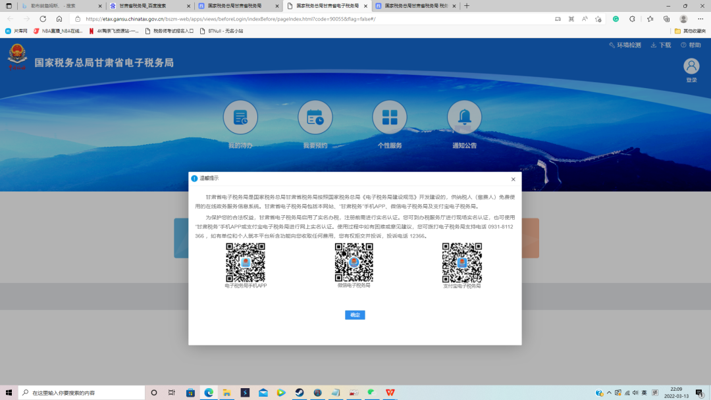
Task: Click the 电子税务局手机APP QR code
Action: tap(246, 262)
